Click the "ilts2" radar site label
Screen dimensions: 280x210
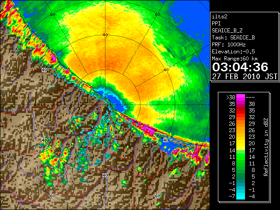pyautogui.click(x=220, y=17)
